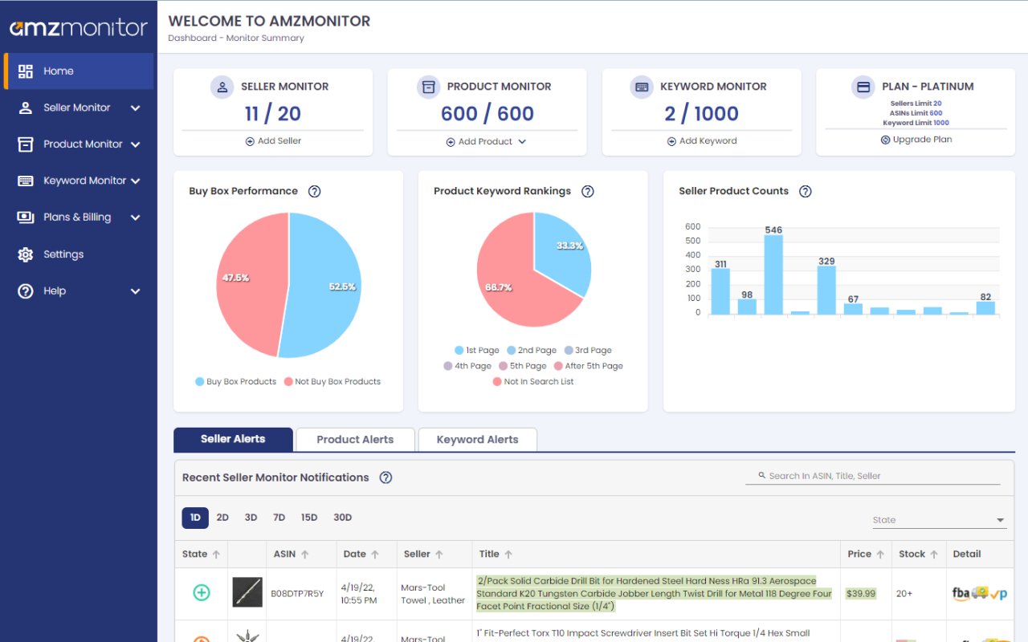Select the 15D time range button
This screenshot has width=1028, height=642.
309,518
